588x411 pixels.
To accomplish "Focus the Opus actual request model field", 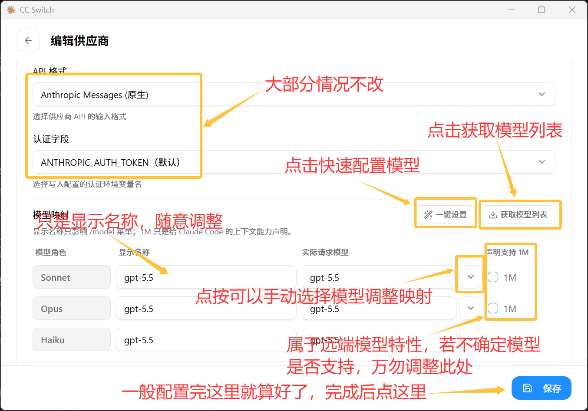I will pyautogui.click(x=379, y=308).
